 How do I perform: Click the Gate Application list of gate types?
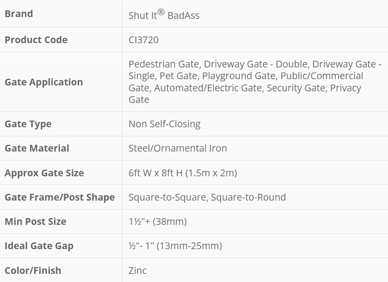click(254, 82)
